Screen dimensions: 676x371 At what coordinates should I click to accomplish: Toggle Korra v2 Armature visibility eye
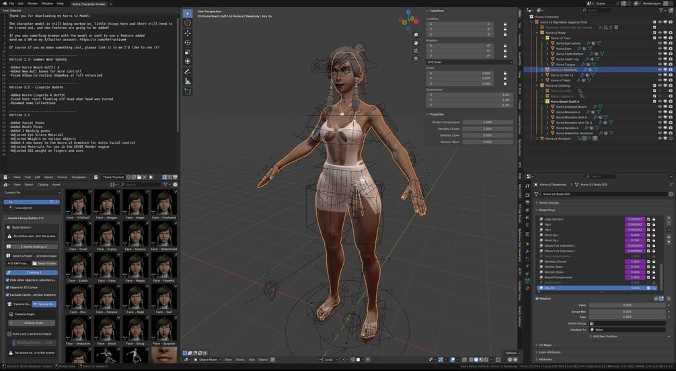click(x=660, y=138)
